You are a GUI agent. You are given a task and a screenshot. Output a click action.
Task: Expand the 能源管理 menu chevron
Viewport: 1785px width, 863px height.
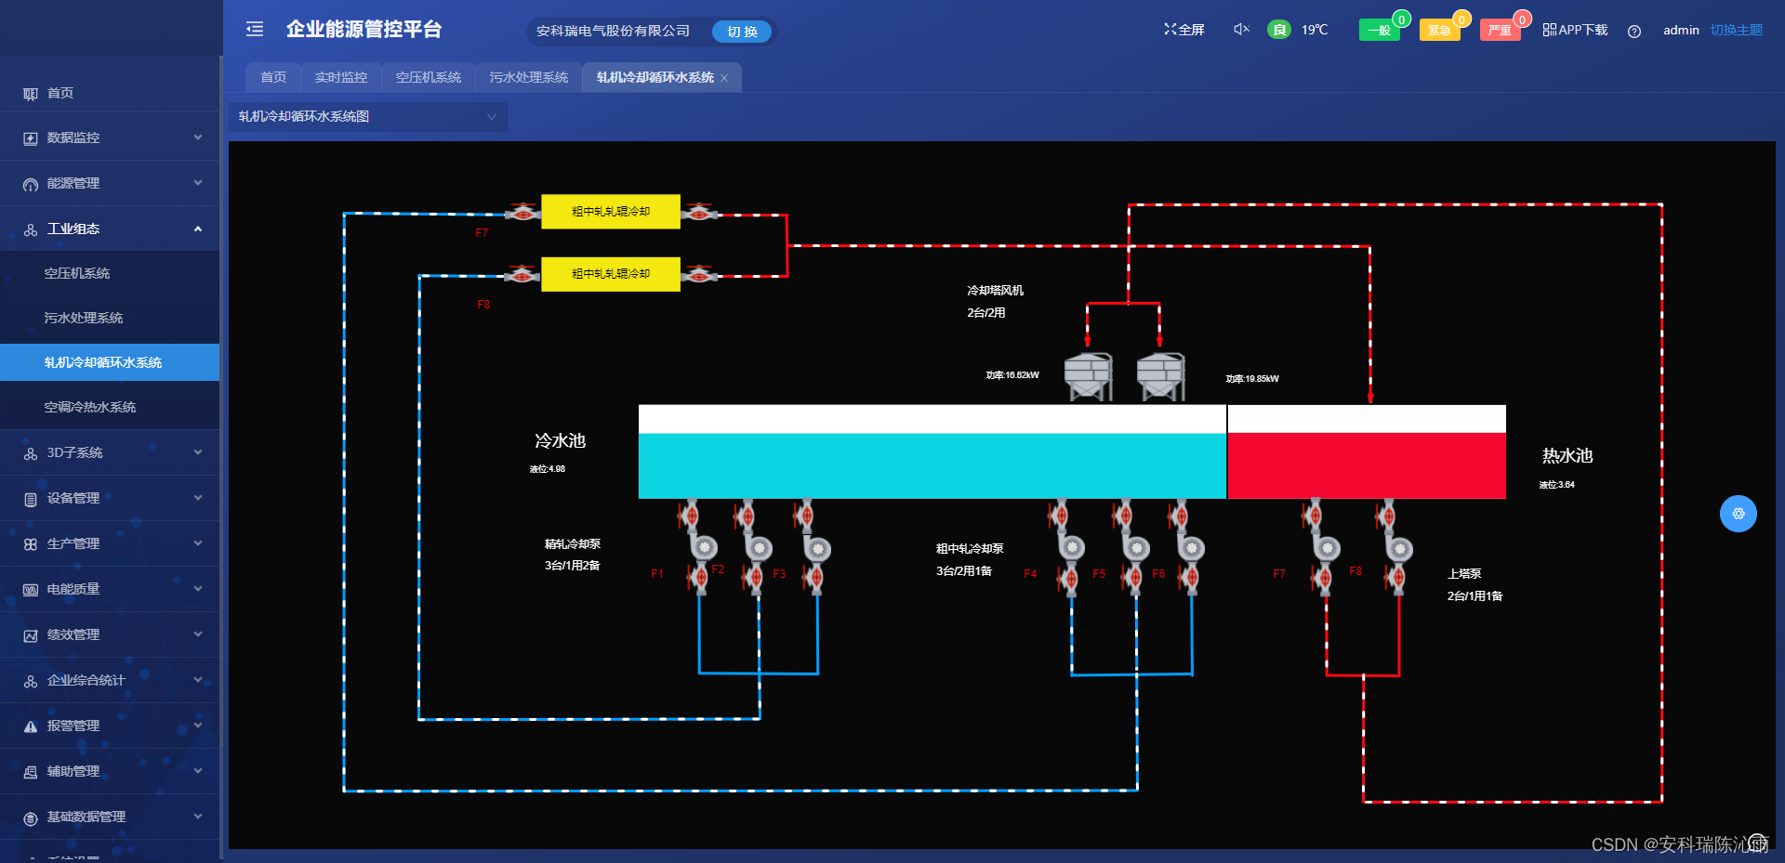[198, 183]
